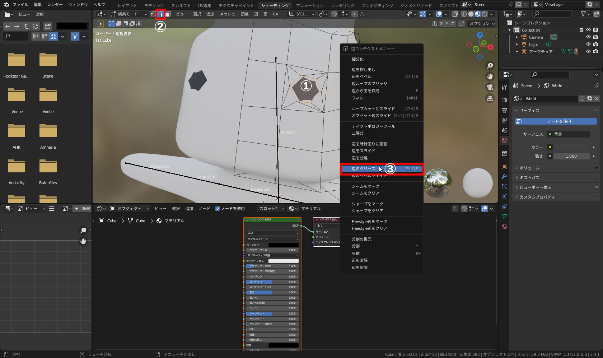Choose シームをマーク in context menu

click(382, 186)
